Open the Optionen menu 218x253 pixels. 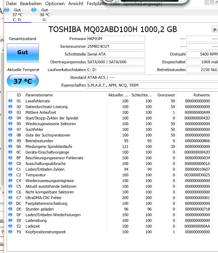(55, 4)
